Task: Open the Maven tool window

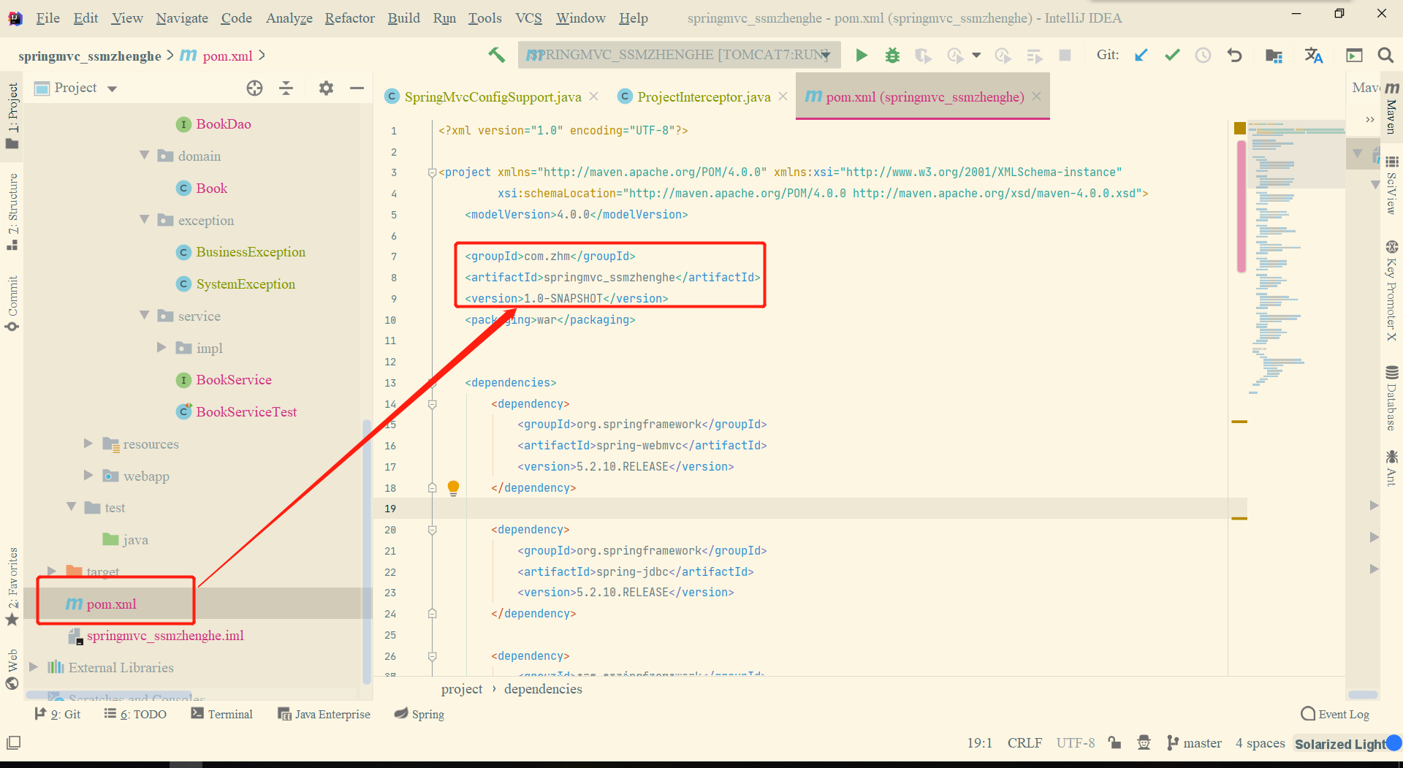Action: pos(1391,108)
